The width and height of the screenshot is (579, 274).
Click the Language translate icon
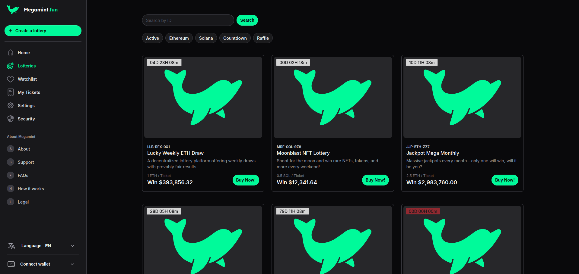(x=11, y=246)
